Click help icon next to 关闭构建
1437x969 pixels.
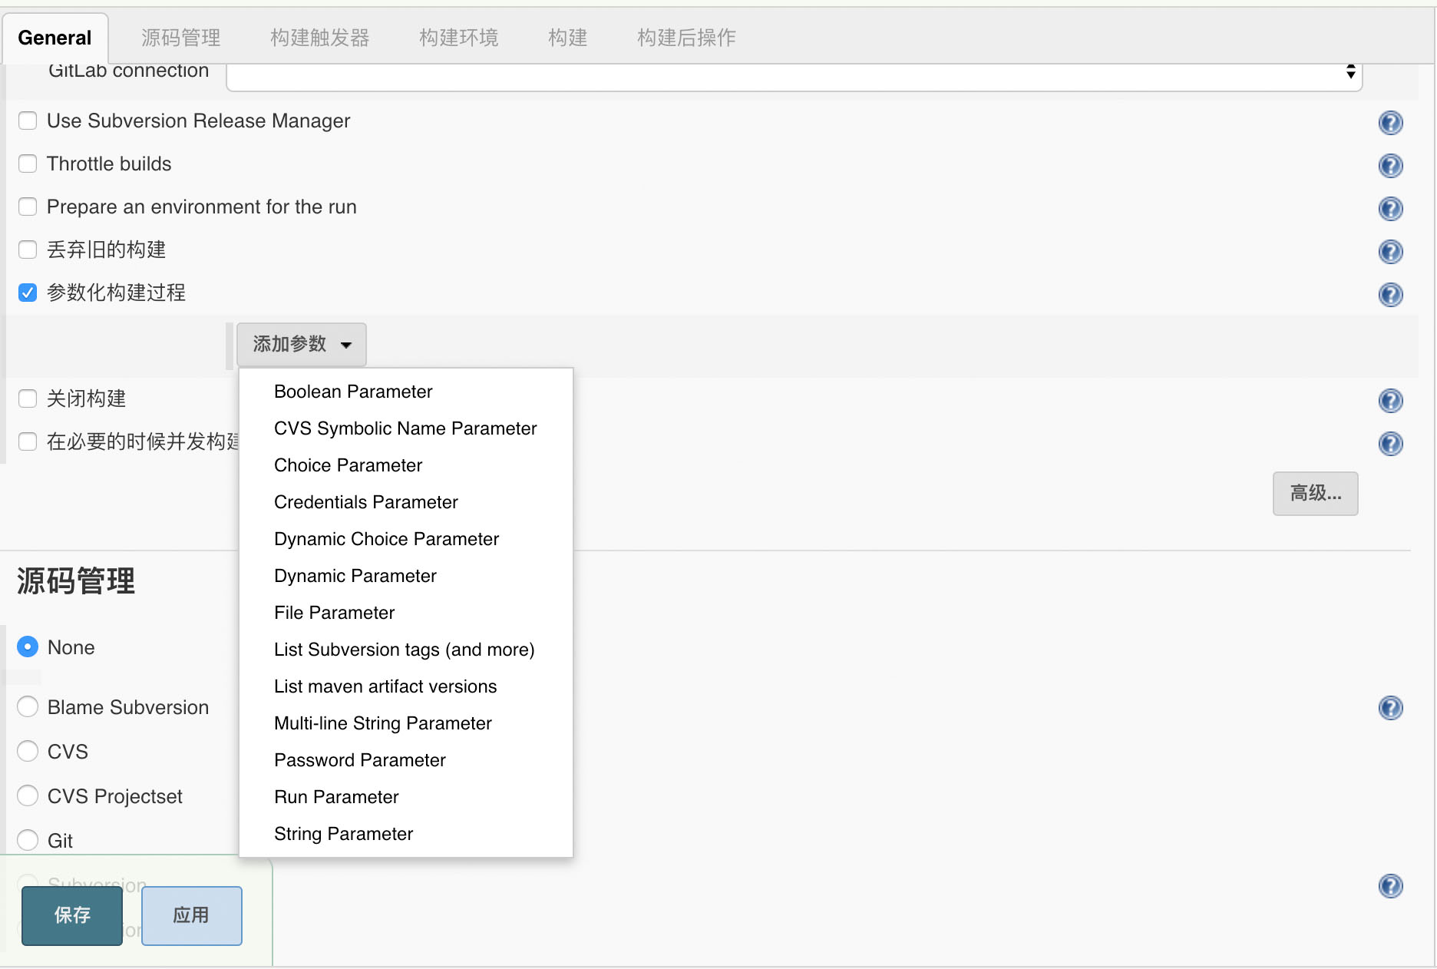(x=1390, y=401)
